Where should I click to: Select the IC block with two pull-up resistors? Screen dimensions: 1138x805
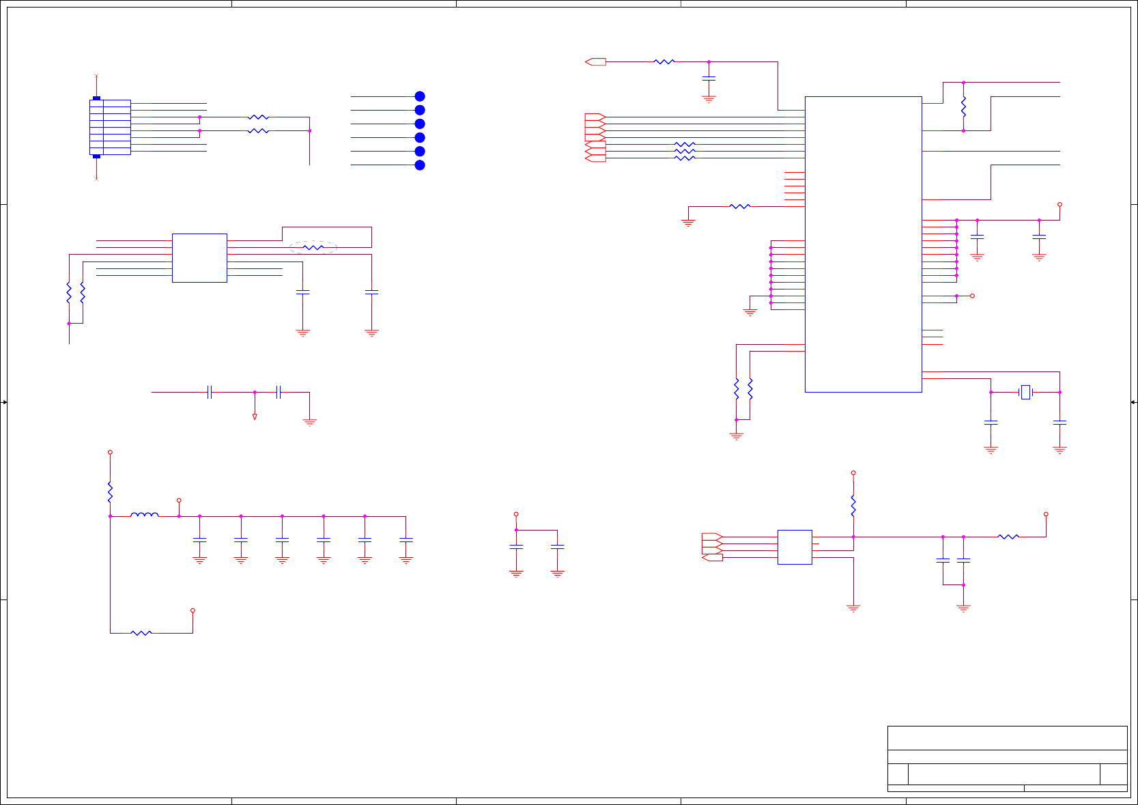(199, 258)
